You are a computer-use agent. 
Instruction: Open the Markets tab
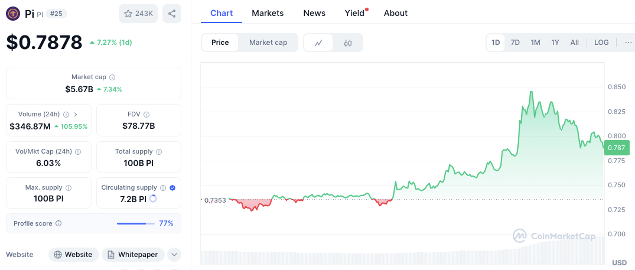268,13
